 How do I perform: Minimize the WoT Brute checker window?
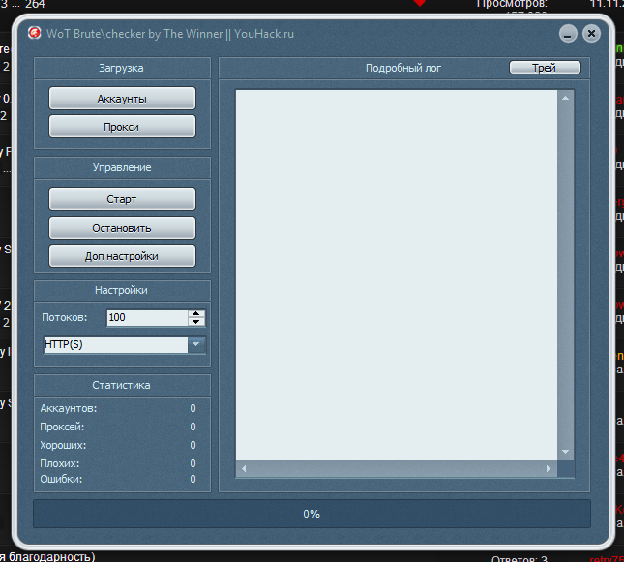[568, 34]
